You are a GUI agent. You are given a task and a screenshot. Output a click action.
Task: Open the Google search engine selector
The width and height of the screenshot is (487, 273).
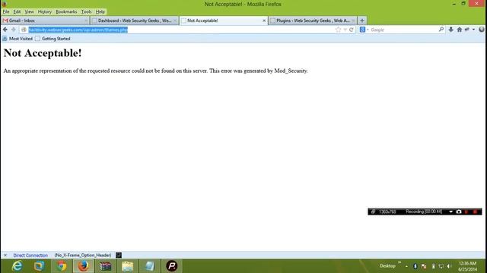pos(364,30)
